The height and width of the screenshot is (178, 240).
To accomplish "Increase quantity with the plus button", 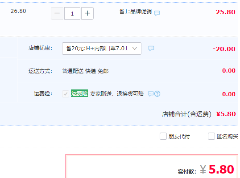I will click(x=87, y=13).
